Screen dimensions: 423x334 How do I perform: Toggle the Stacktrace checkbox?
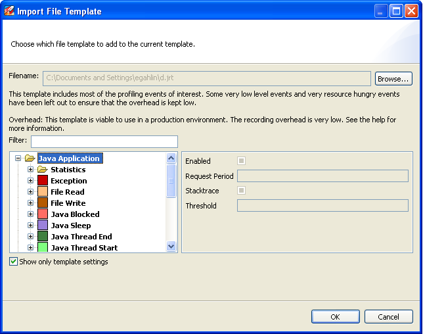(241, 191)
